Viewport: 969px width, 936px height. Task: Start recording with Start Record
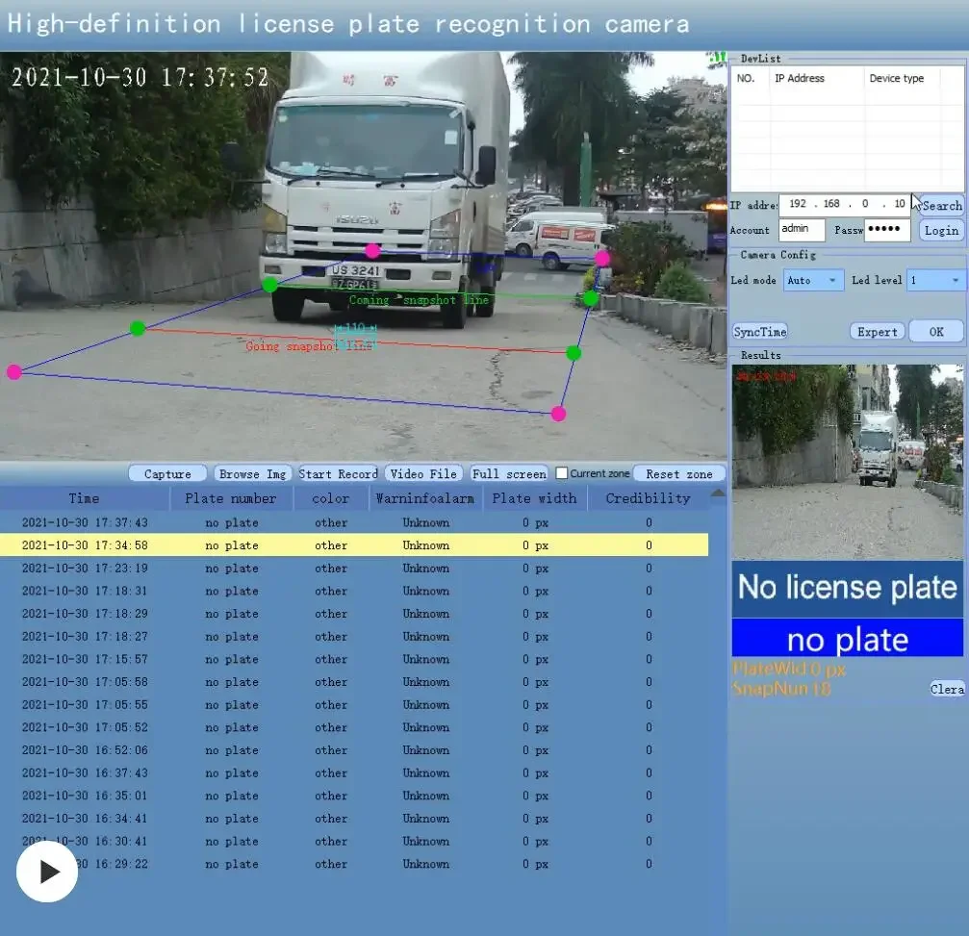click(x=338, y=474)
